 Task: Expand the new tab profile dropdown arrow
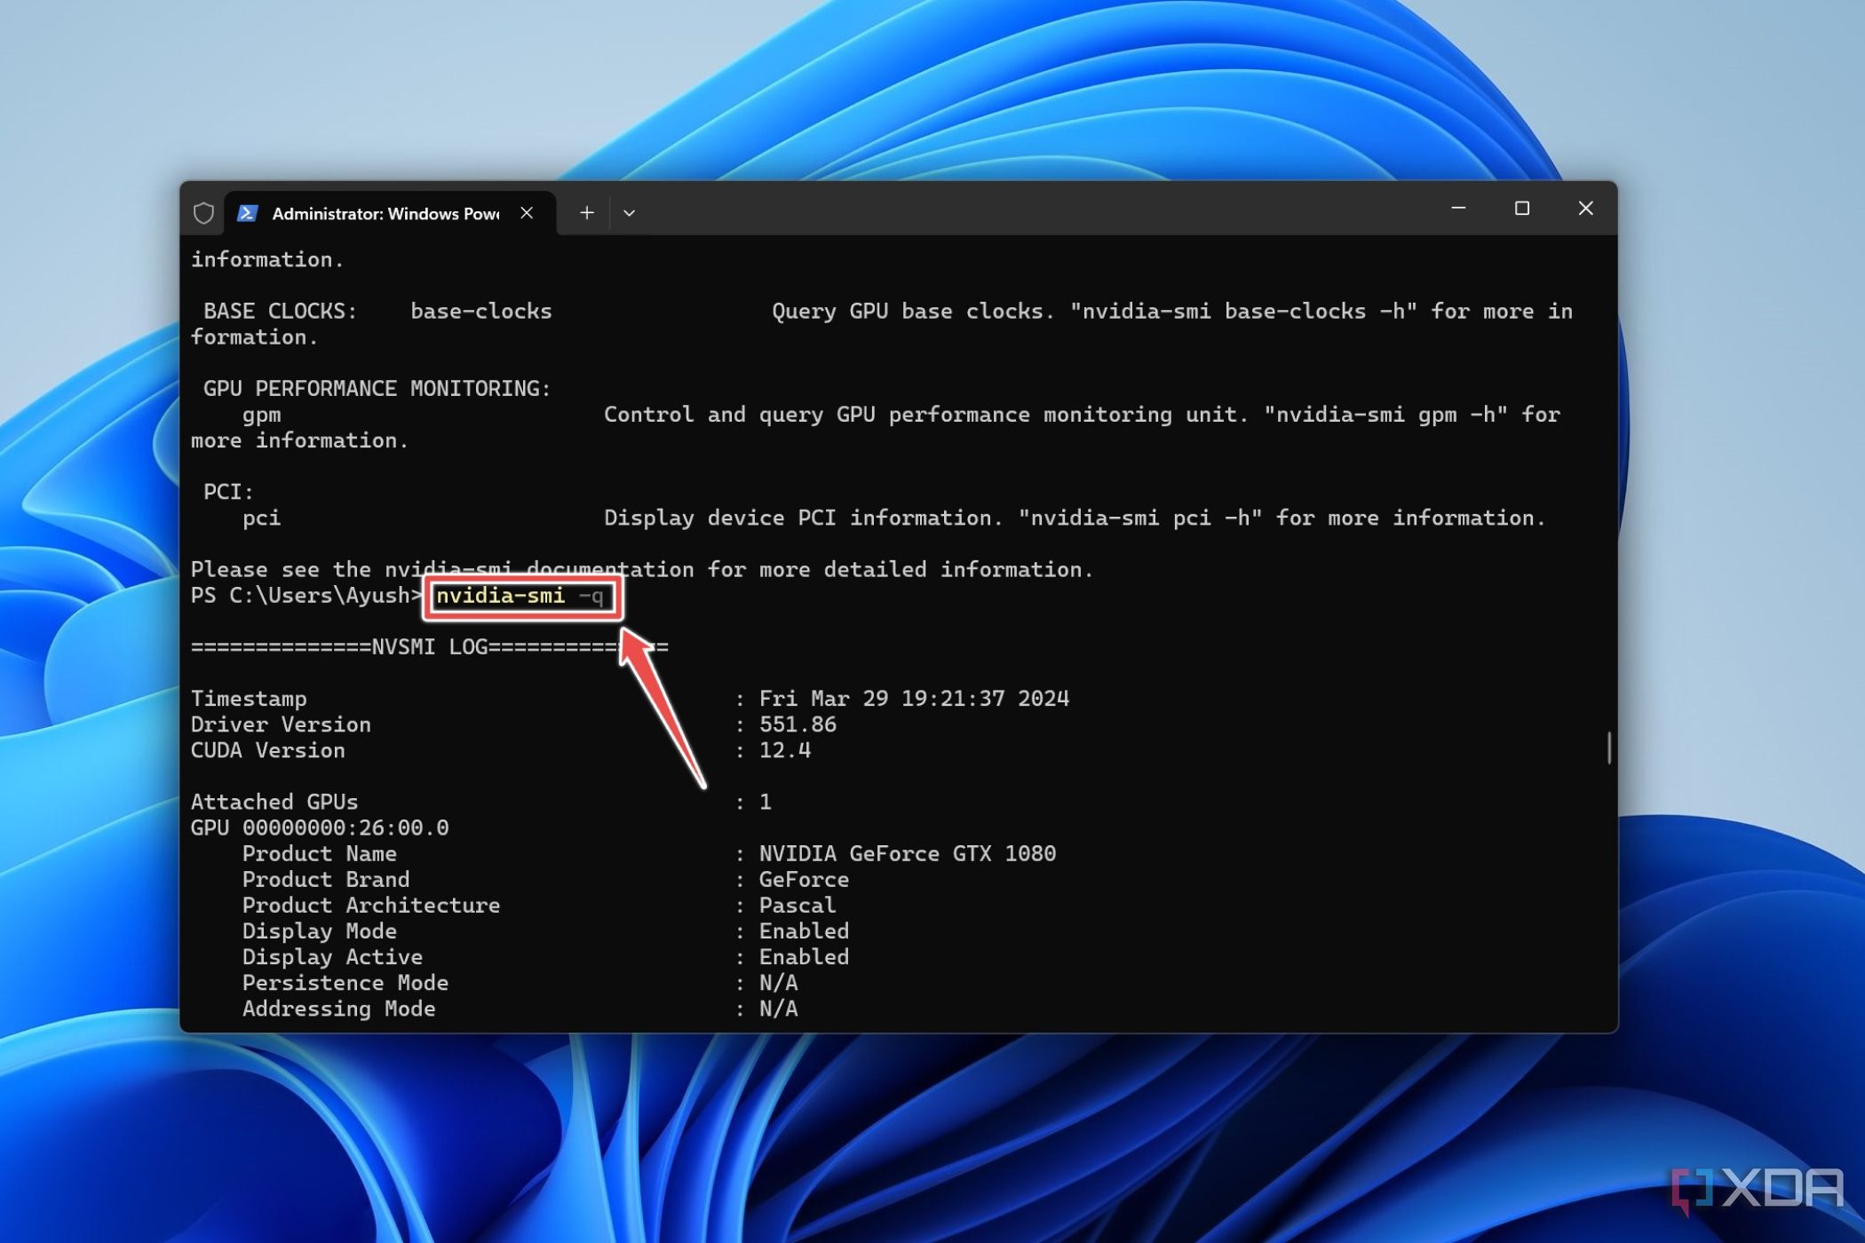(629, 213)
